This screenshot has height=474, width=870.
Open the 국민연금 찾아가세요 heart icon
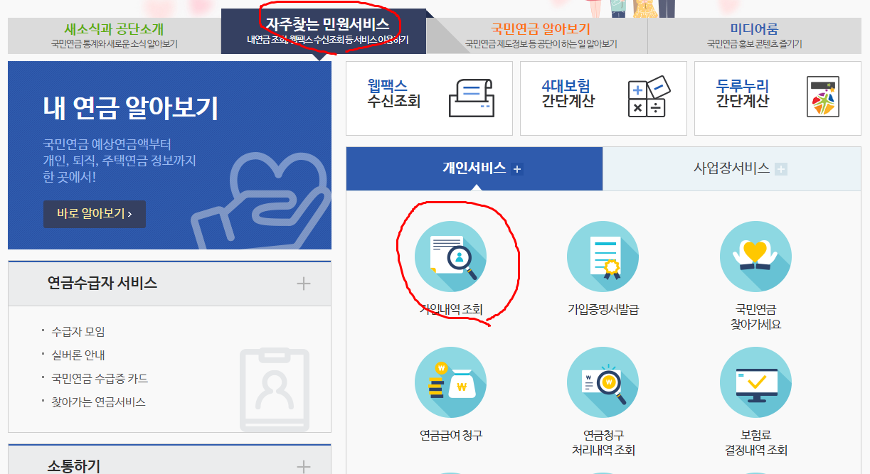755,256
